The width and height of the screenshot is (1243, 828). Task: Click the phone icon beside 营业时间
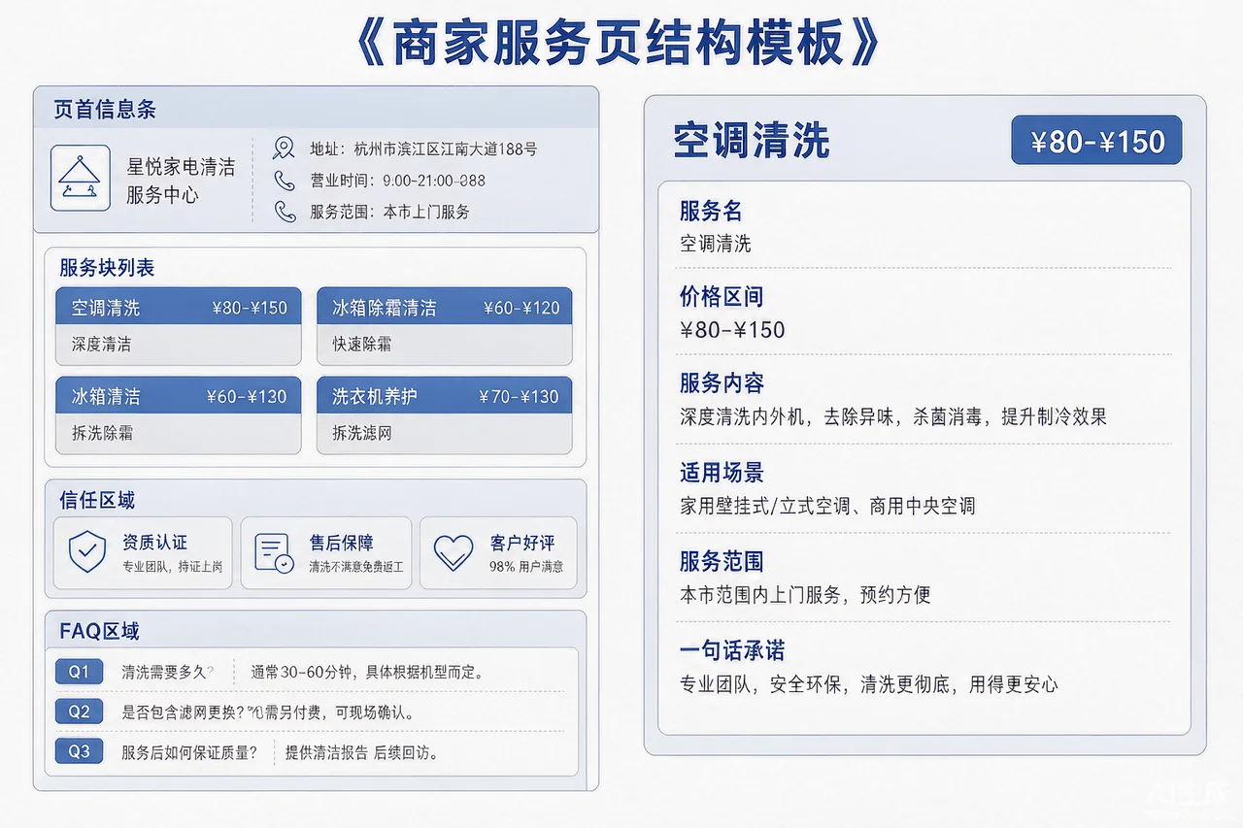tap(285, 181)
